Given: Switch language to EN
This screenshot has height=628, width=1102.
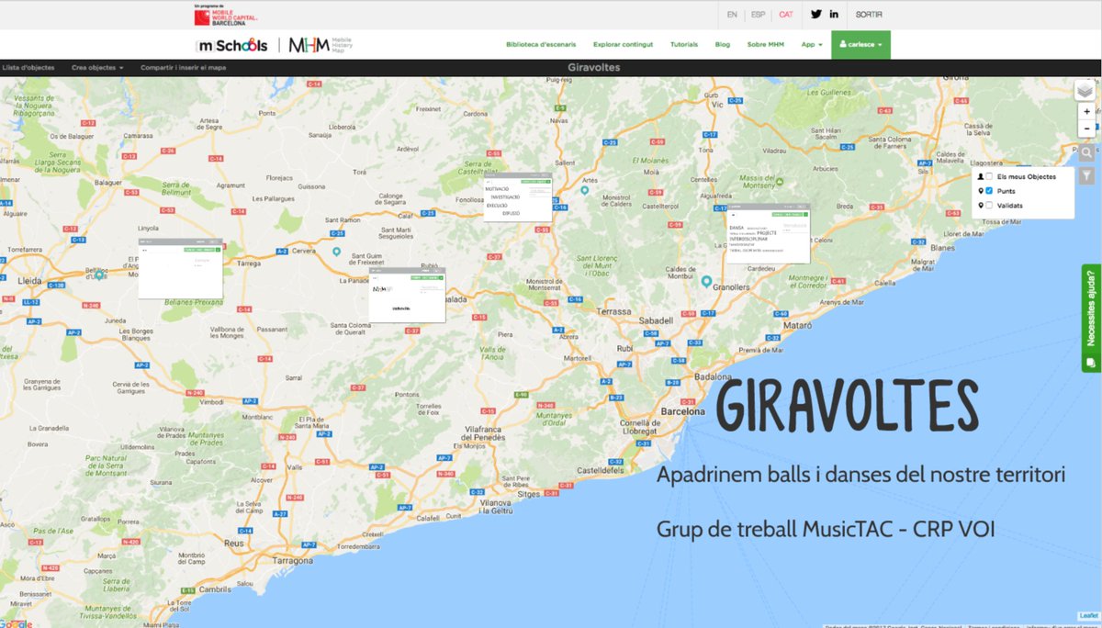Looking at the screenshot, I should (x=732, y=15).
